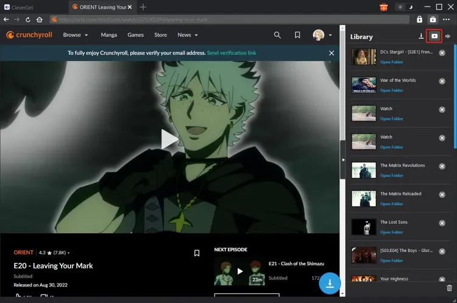
Task: Collapse the Library side panel arrow
Action: coord(342,160)
